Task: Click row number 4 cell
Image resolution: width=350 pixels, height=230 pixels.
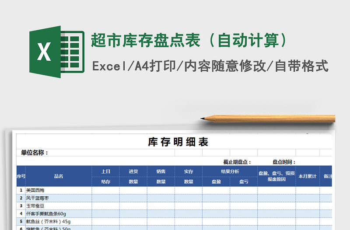Action: pos(21,214)
